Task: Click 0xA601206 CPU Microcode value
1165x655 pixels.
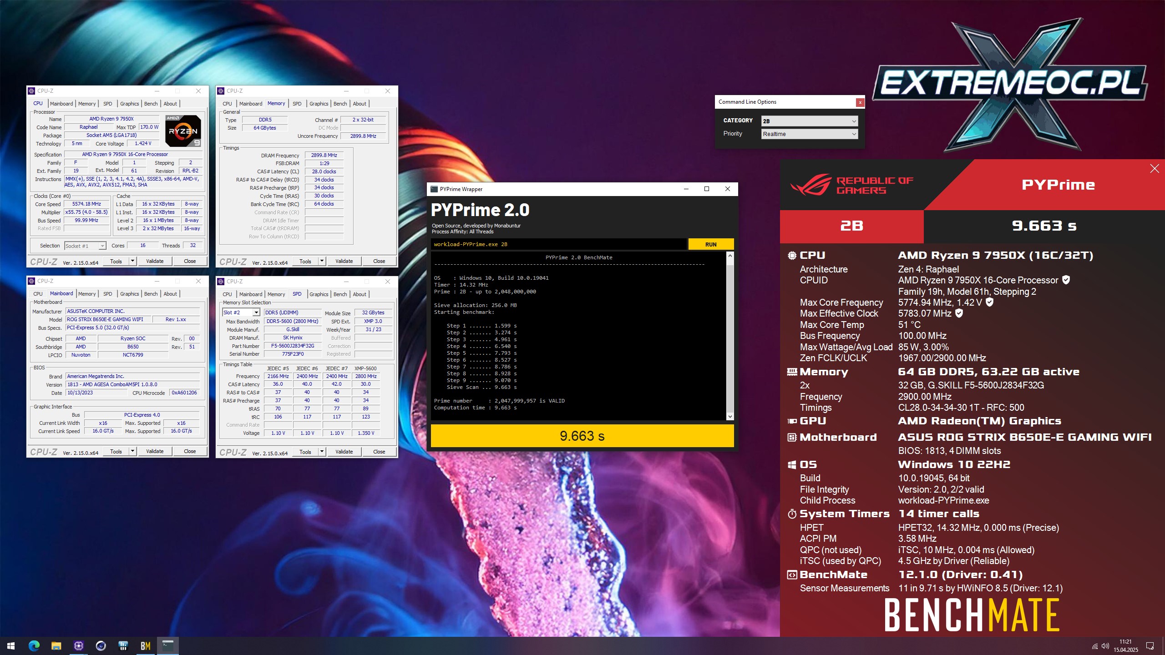Action: click(184, 393)
